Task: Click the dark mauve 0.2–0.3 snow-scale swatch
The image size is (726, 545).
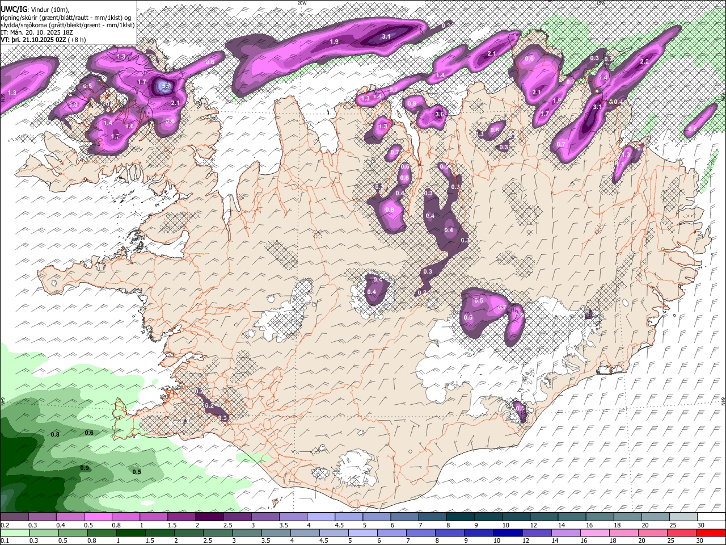Action: [14, 517]
